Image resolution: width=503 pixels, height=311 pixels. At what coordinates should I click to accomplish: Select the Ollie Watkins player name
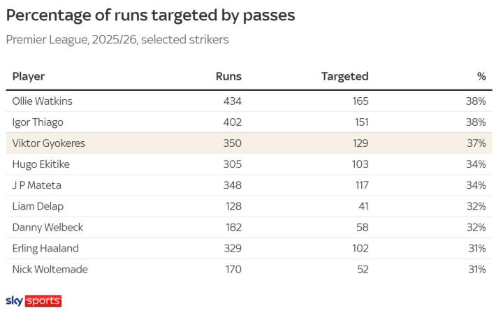42,101
